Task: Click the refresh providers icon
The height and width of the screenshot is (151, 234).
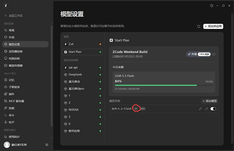Action: click(199, 26)
